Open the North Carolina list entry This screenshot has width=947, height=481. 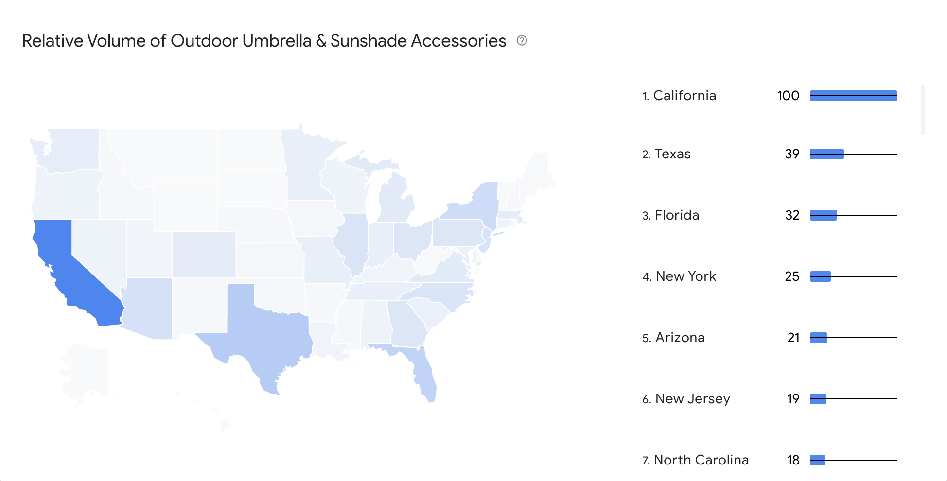[x=695, y=460]
